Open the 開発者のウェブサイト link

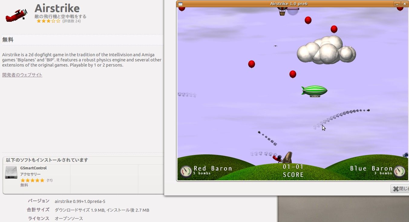pos(22,75)
